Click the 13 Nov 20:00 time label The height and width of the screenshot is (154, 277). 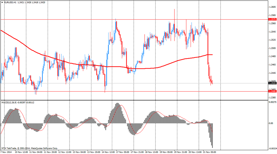click(94, 152)
